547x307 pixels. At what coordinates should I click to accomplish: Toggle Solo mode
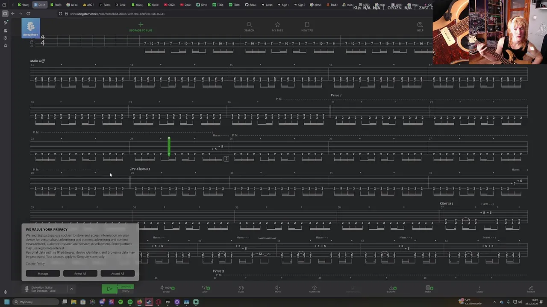pyautogui.click(x=241, y=289)
